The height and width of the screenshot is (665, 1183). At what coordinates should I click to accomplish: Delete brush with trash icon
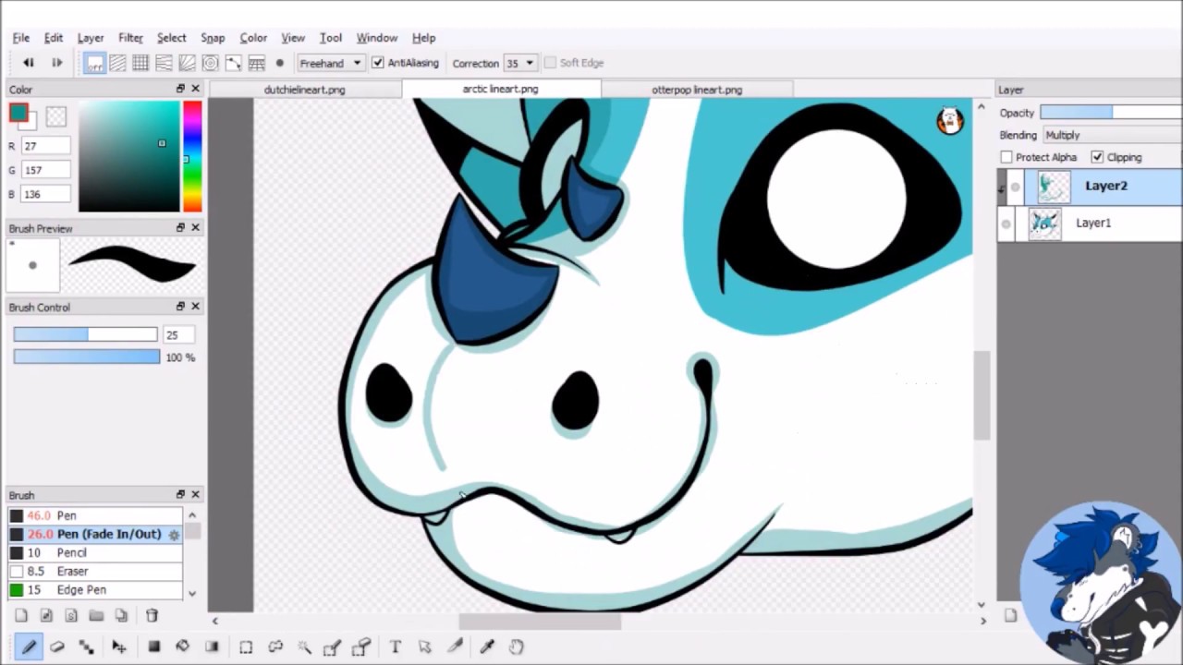tap(152, 615)
